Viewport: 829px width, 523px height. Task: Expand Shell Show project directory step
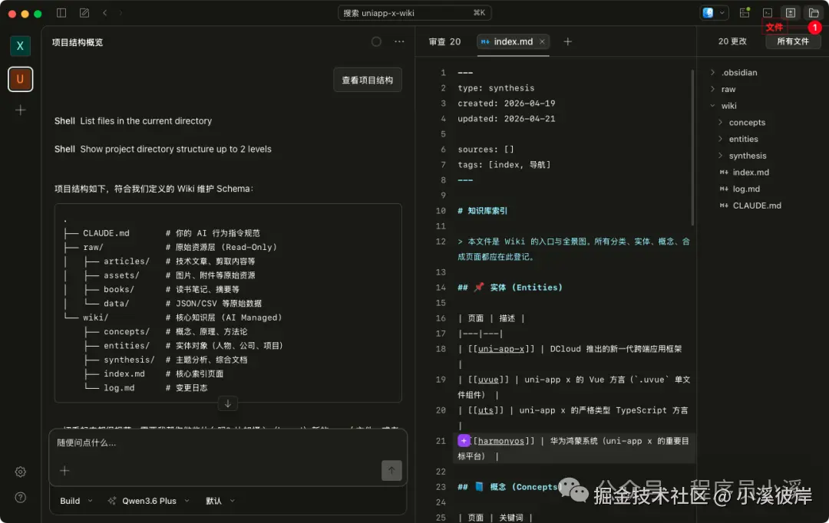[x=163, y=149]
